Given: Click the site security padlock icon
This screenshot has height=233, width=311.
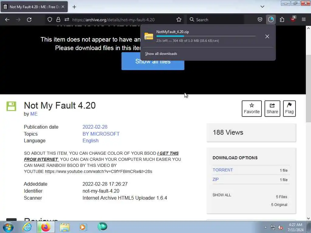Looking at the screenshot, I should (58, 20).
